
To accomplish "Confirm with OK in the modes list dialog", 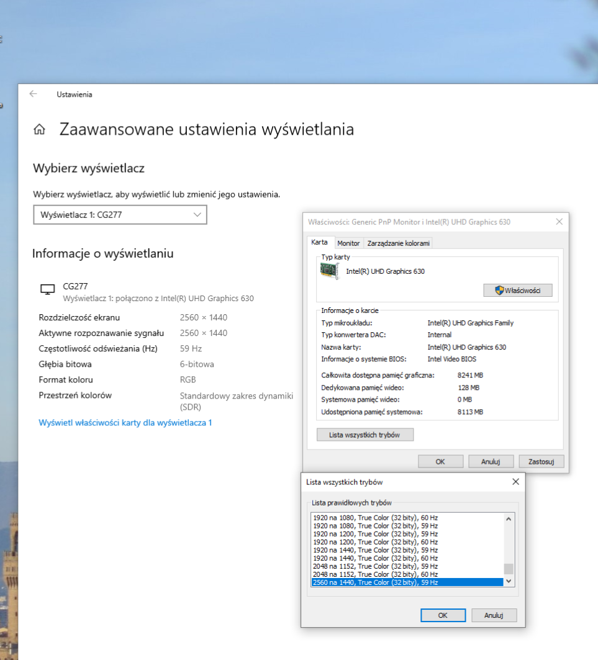I will coord(442,615).
